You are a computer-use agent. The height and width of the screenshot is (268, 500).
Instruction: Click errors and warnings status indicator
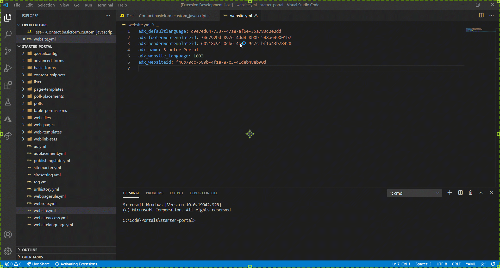click(13, 264)
